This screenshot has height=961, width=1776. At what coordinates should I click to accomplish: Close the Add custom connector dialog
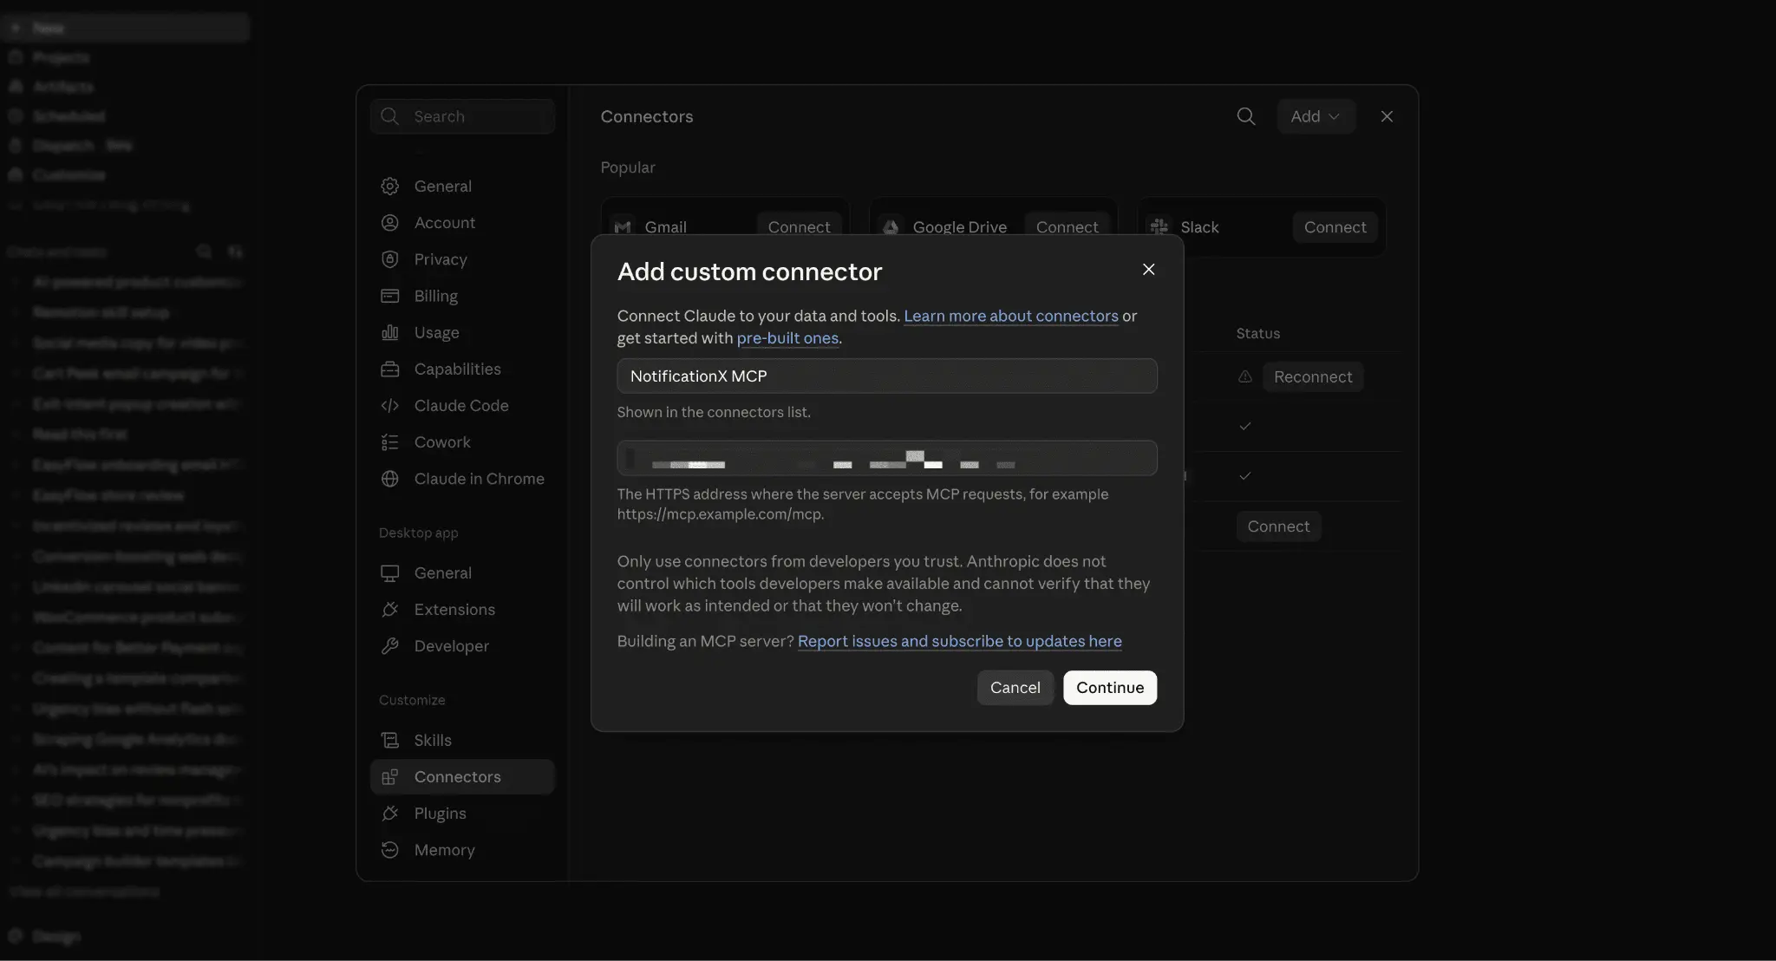tap(1148, 270)
